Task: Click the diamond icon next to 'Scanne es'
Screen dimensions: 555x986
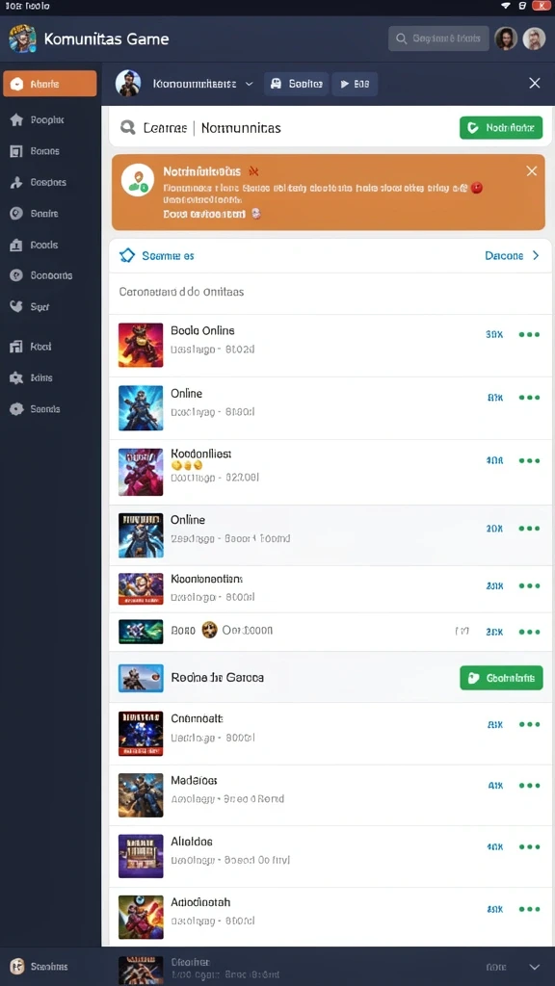Action: 127,255
